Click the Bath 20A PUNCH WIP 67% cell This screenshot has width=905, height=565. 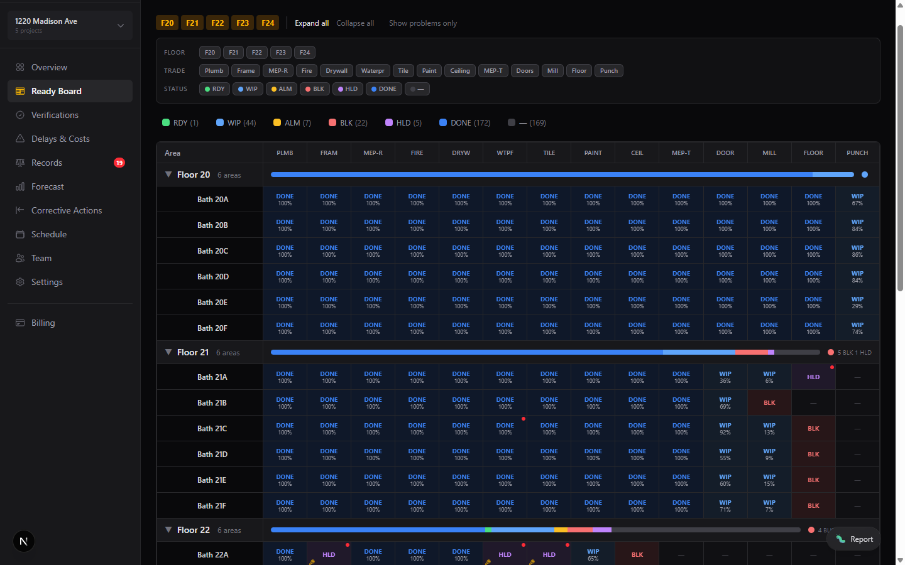[x=857, y=200]
